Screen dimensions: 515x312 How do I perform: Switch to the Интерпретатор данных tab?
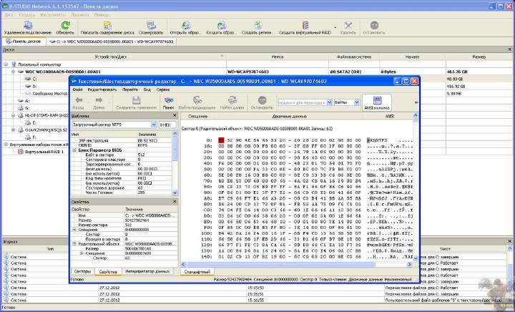pos(148,272)
